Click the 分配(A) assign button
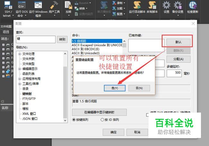 tap(178, 59)
